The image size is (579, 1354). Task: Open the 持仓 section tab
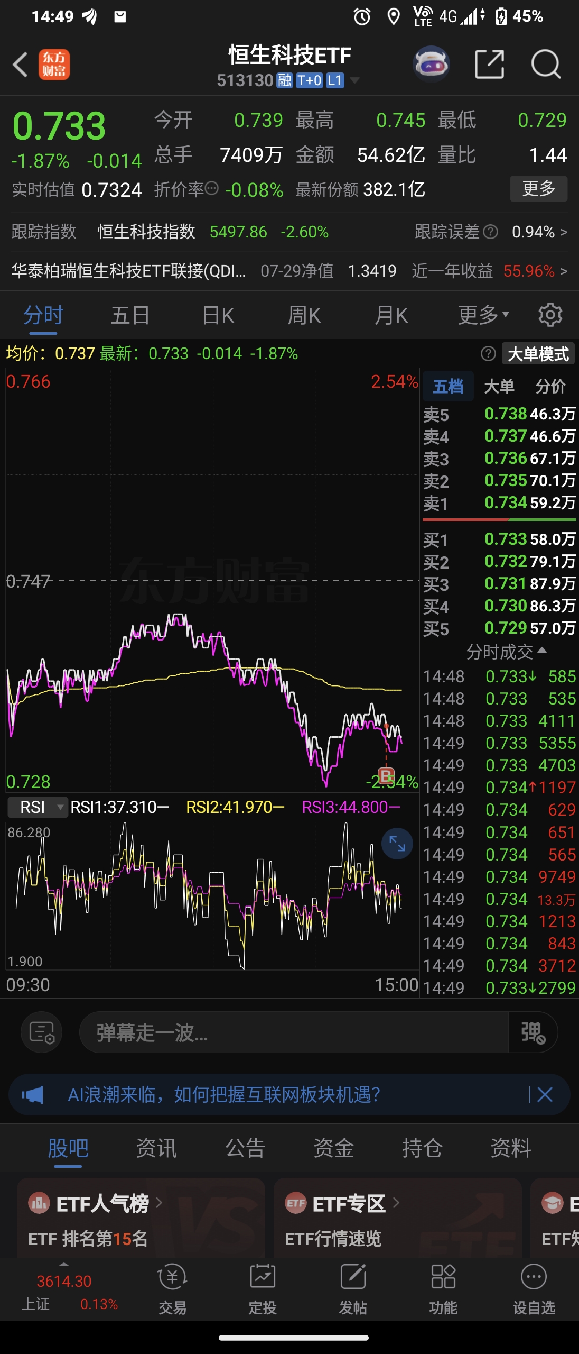pos(422,1148)
